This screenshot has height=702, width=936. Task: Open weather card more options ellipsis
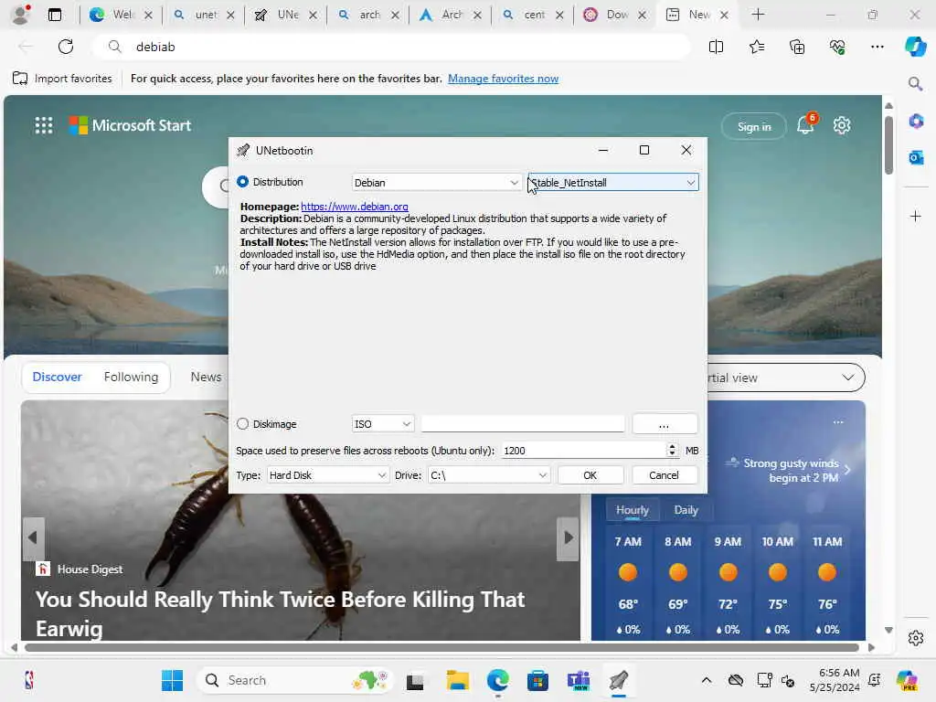(838, 422)
